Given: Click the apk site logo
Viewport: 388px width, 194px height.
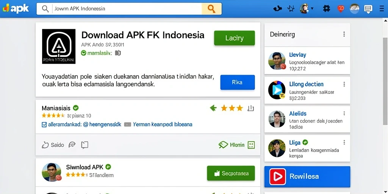Looking at the screenshot, I should click(x=16, y=9).
